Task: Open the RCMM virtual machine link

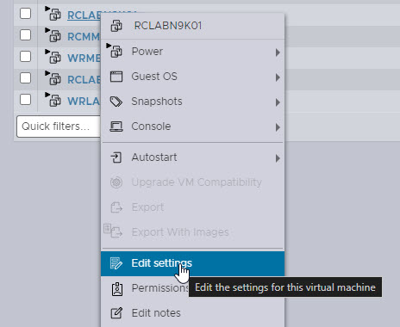Action: pyautogui.click(x=84, y=37)
